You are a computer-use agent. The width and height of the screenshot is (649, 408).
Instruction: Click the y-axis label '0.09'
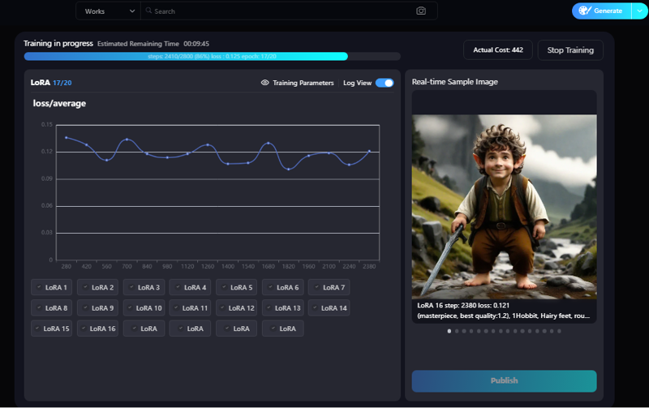point(47,178)
